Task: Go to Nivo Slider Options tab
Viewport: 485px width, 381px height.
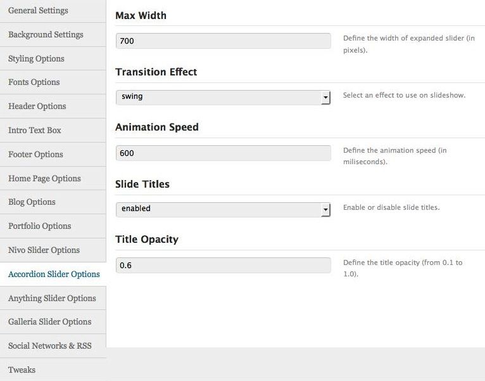Action: pos(44,250)
